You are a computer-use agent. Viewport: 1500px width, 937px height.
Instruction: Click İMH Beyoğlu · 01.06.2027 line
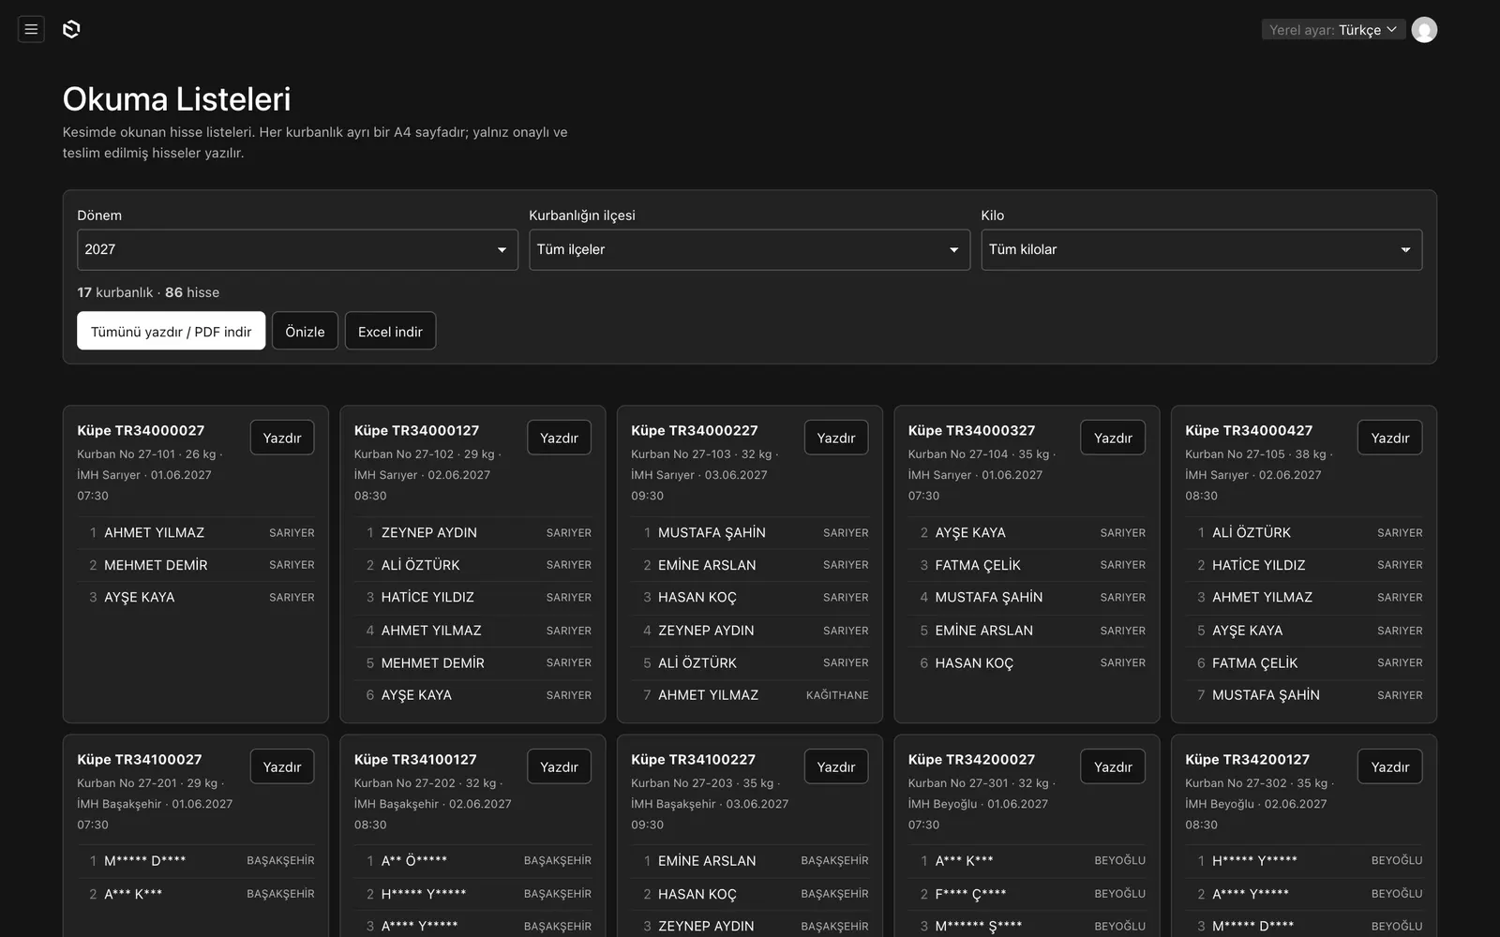point(978,804)
